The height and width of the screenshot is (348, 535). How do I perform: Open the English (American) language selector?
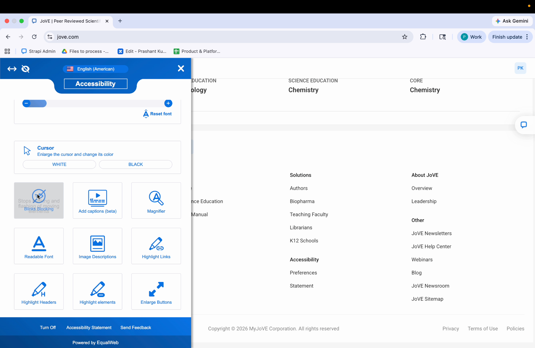(95, 69)
